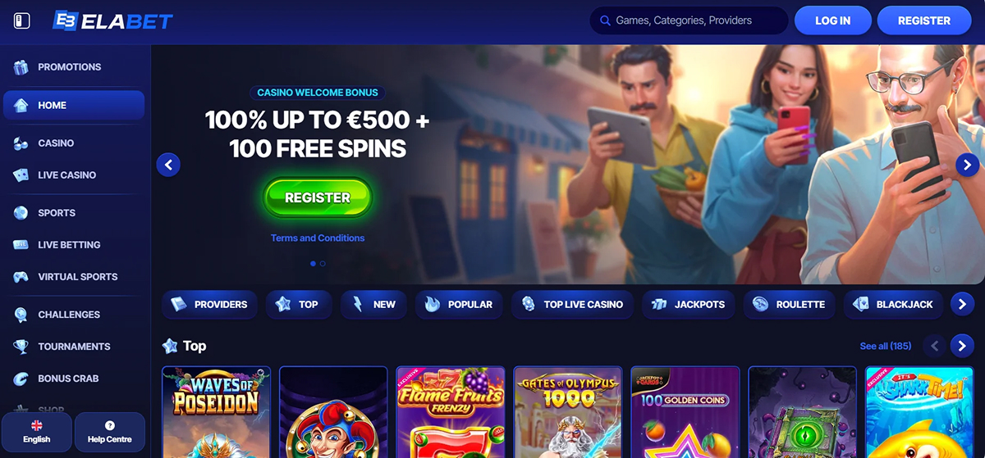Open Sports with the ball icon
This screenshot has height=458, width=985.
21,213
